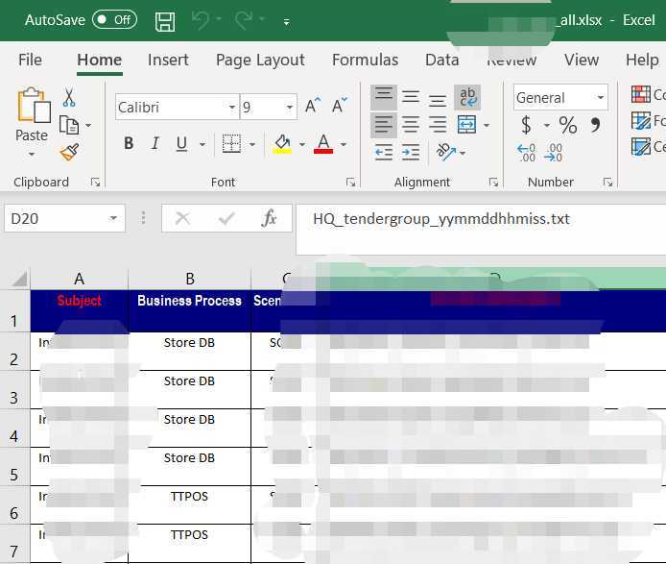Expand font color palette arrow
The width and height of the screenshot is (666, 564).
point(344,145)
